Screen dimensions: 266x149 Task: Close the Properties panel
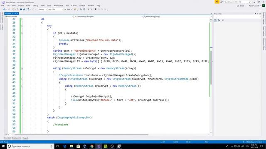260,14
